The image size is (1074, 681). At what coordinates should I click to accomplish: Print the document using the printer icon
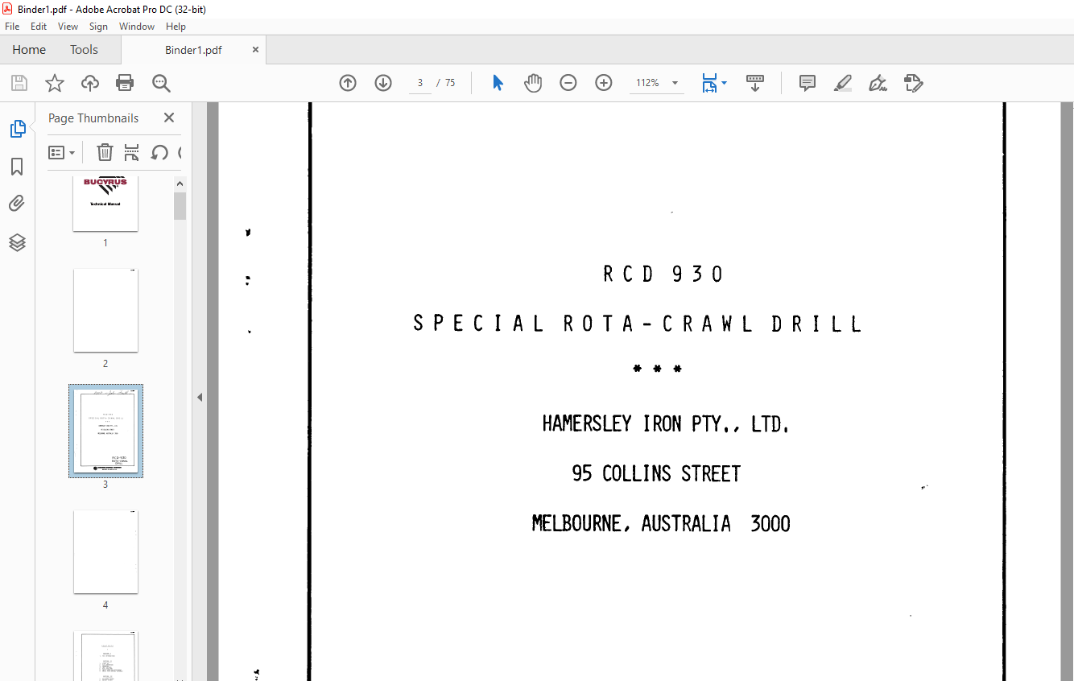coord(125,83)
